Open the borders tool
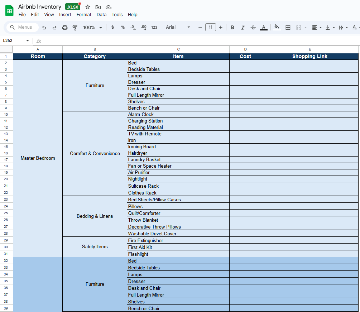This screenshot has width=360, height=312. (x=288, y=28)
